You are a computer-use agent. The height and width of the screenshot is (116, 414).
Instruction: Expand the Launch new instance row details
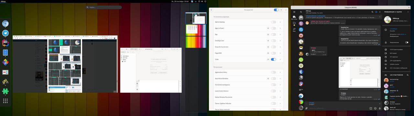(x=280, y=91)
